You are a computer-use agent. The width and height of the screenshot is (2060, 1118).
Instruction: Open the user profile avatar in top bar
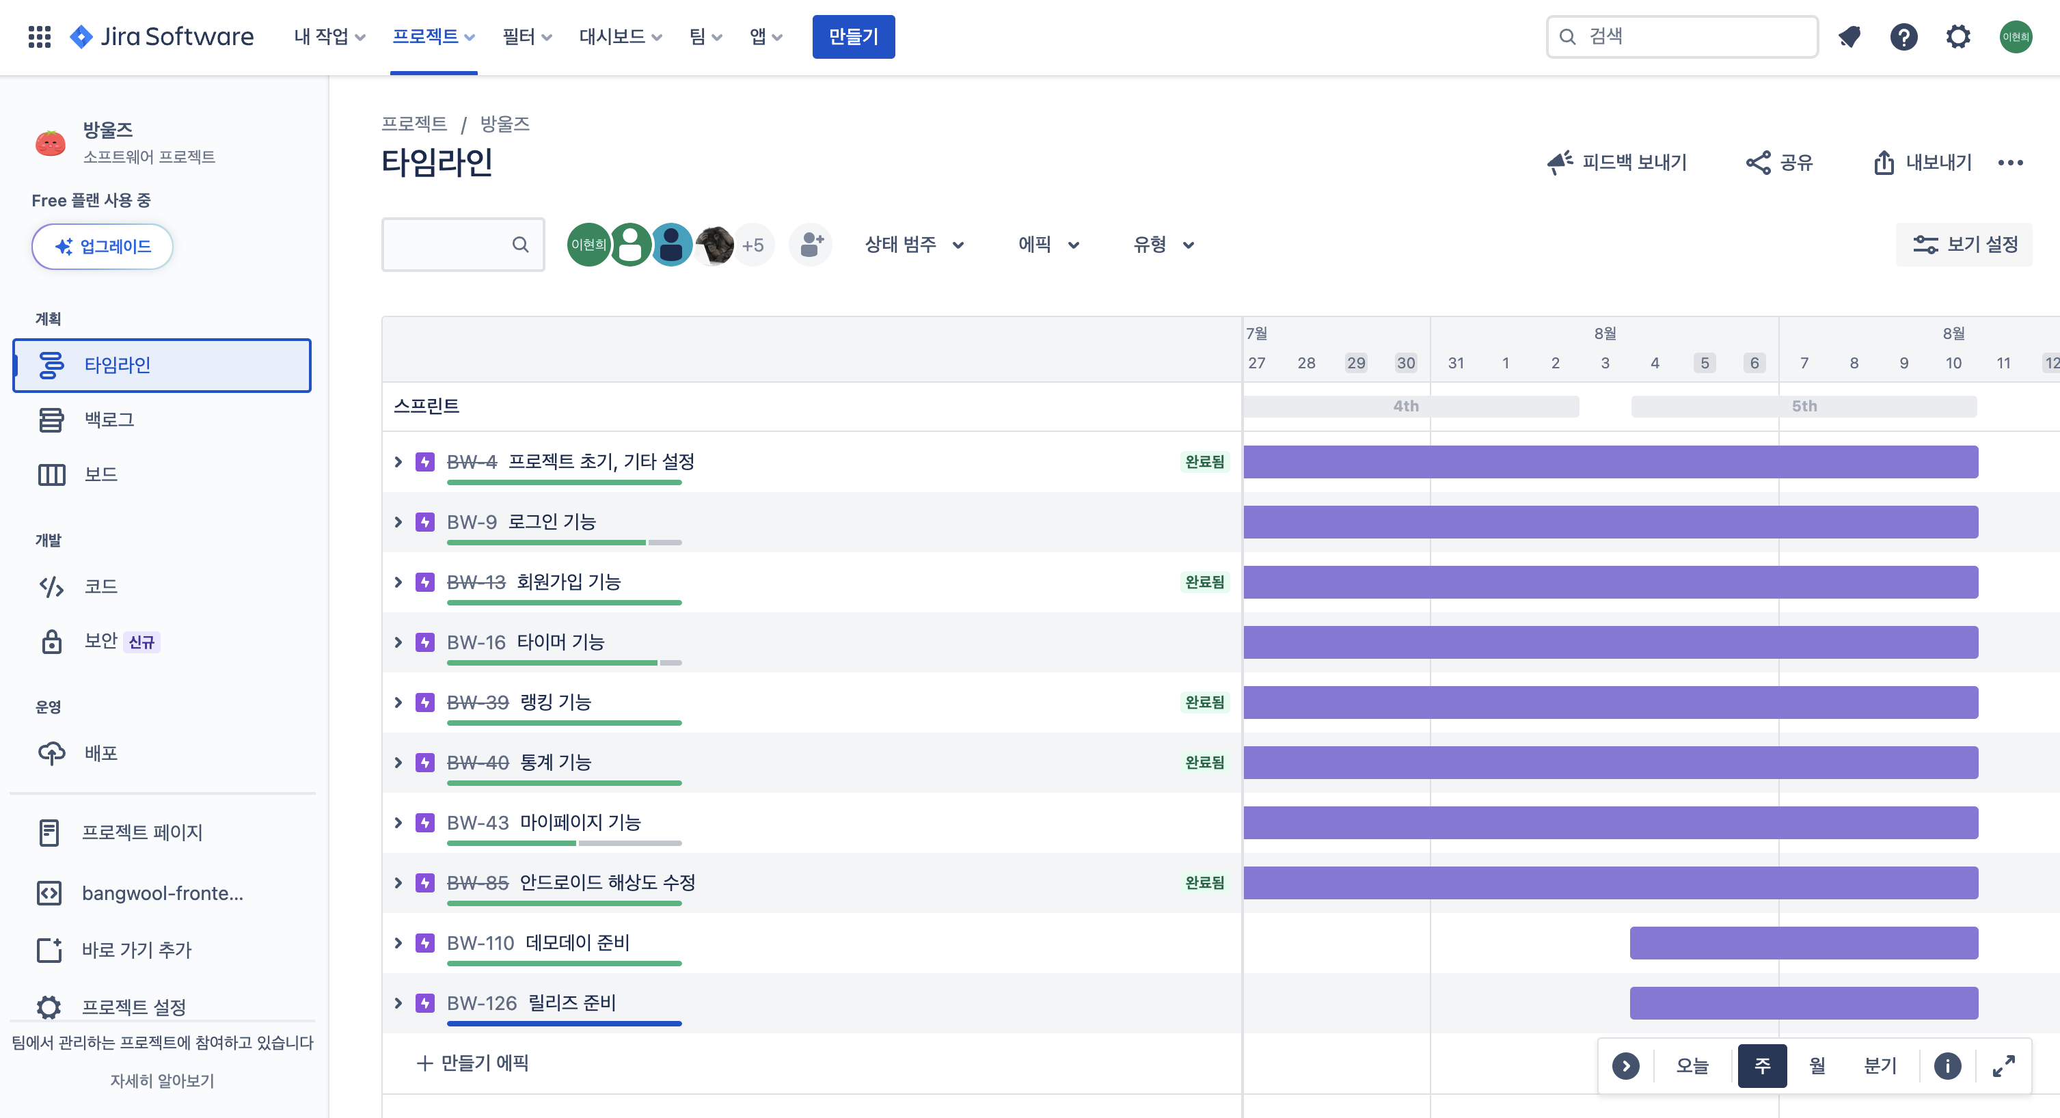(2016, 37)
